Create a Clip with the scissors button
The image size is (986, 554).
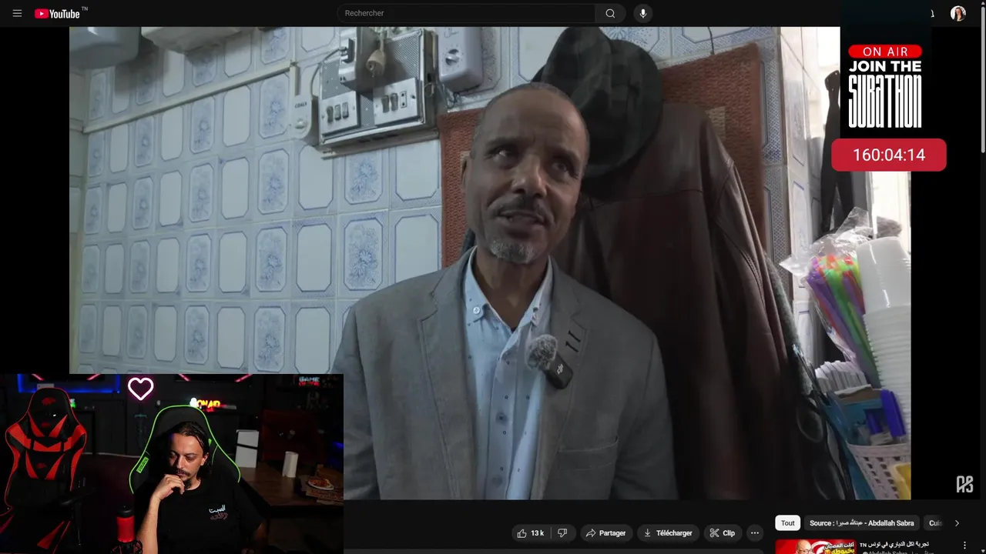[x=723, y=532]
